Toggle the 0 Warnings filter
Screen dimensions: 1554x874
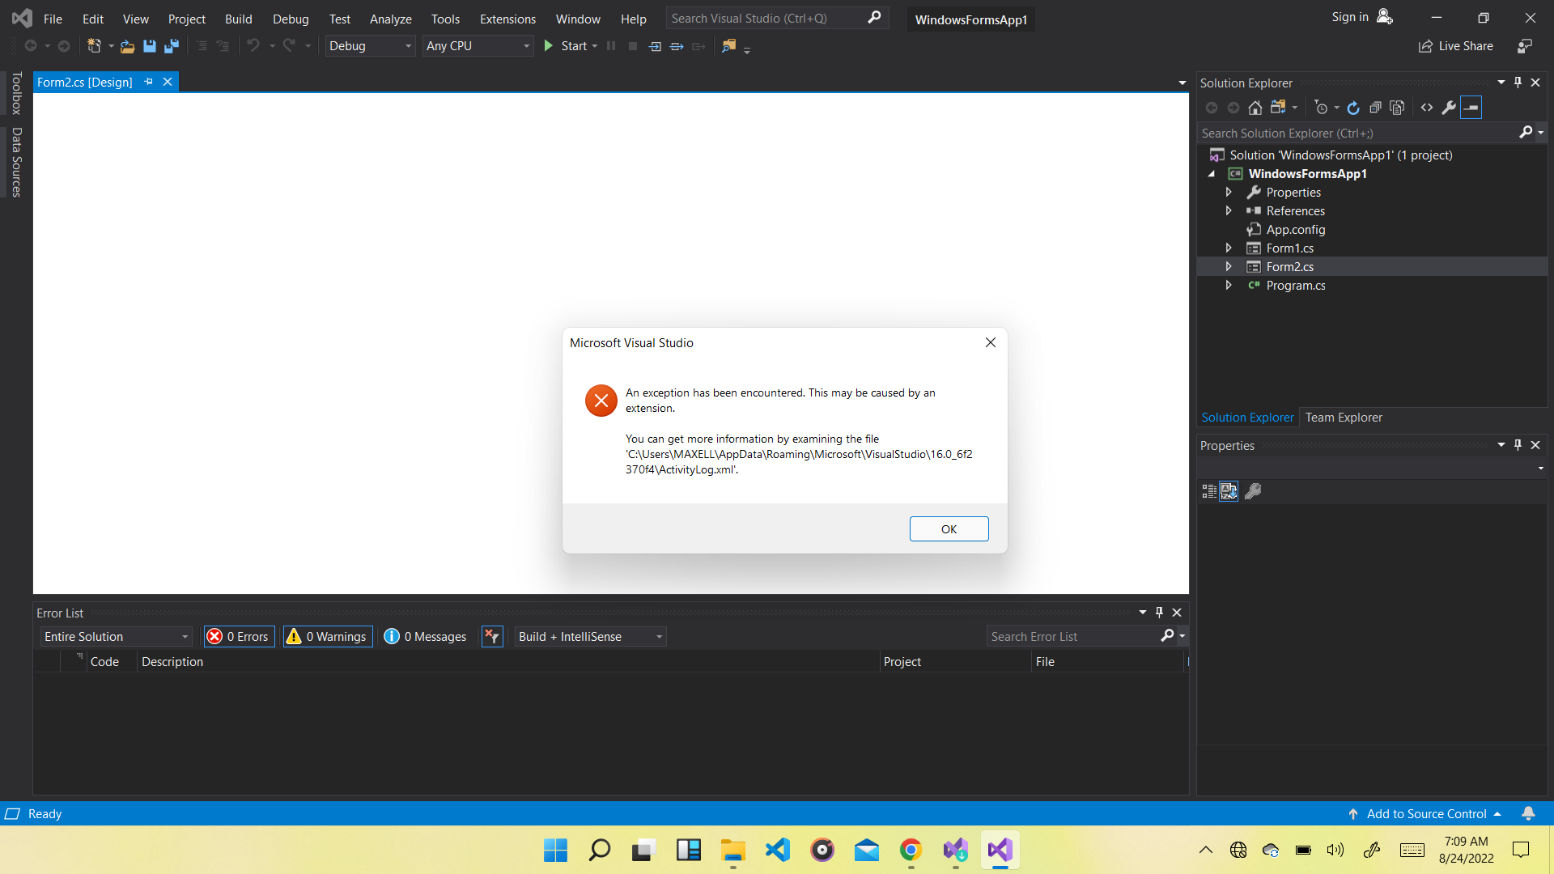[x=328, y=637]
